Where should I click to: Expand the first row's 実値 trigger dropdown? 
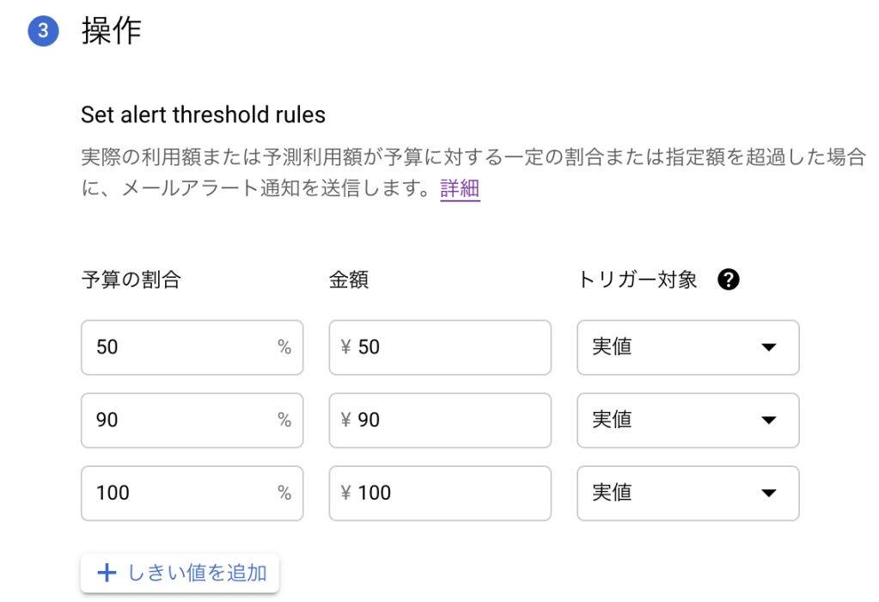click(687, 347)
